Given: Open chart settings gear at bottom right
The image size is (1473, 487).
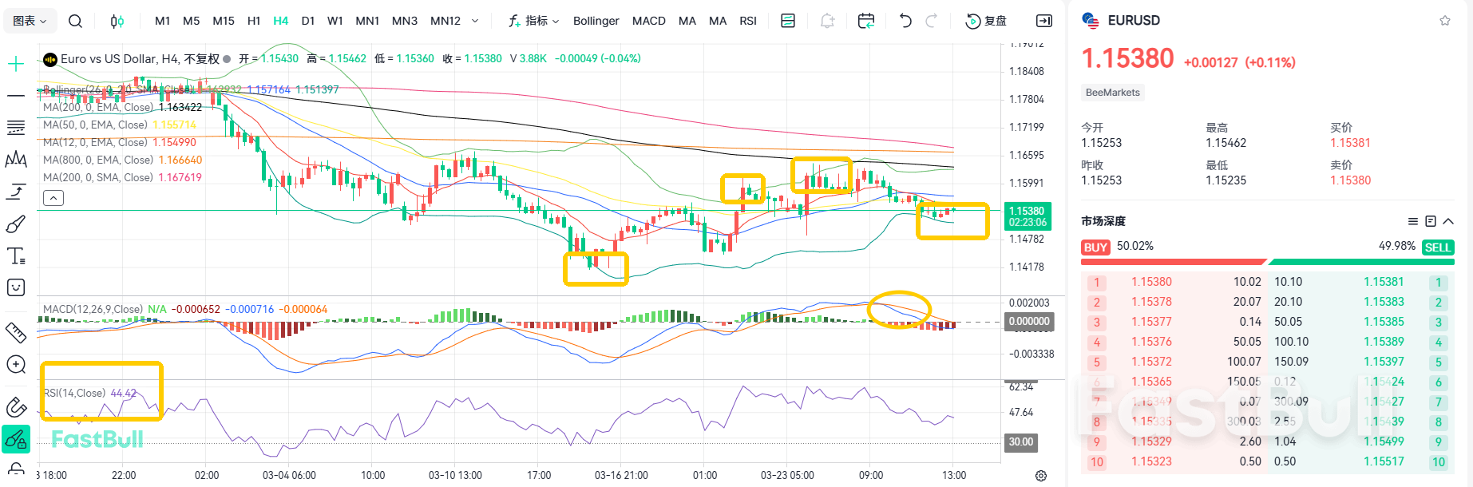Looking at the screenshot, I should tap(1041, 476).
